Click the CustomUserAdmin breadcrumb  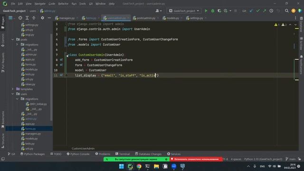(x=83, y=149)
